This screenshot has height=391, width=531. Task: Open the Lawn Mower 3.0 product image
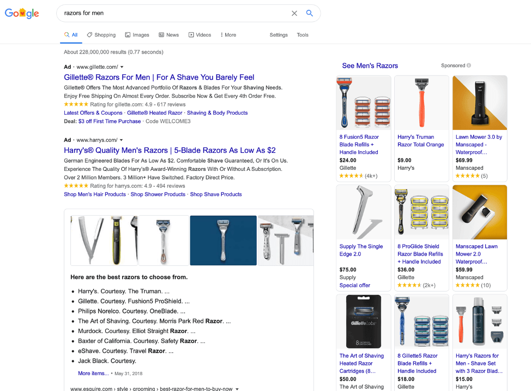[x=480, y=103]
